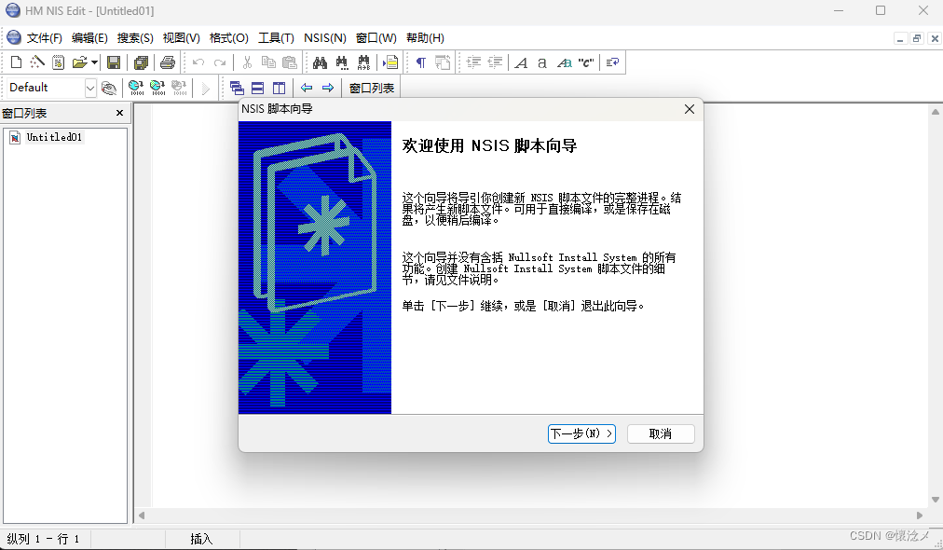The image size is (943, 550).
Task: Click the app icon left of 文件(F)
Action: coord(13,37)
